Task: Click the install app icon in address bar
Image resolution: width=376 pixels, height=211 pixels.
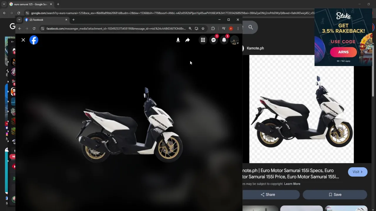Action: click(x=197, y=28)
